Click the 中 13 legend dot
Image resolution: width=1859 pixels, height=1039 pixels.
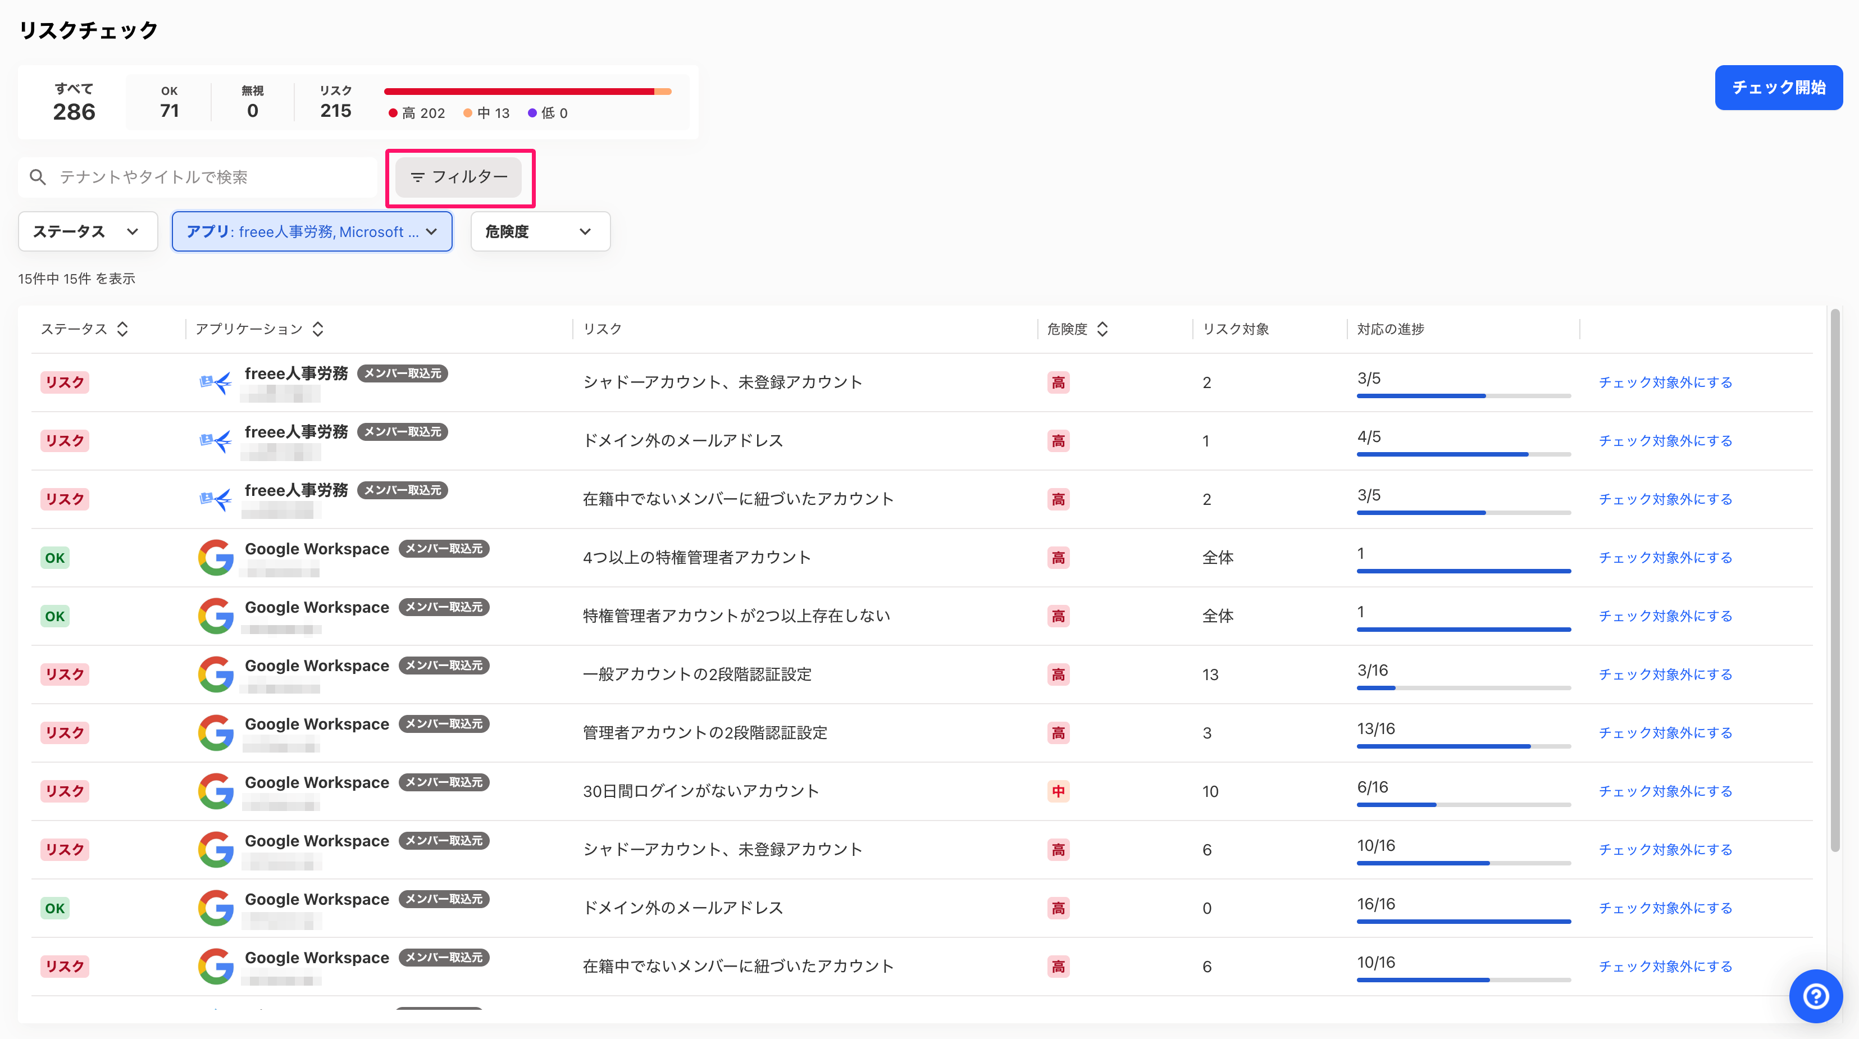(x=468, y=113)
